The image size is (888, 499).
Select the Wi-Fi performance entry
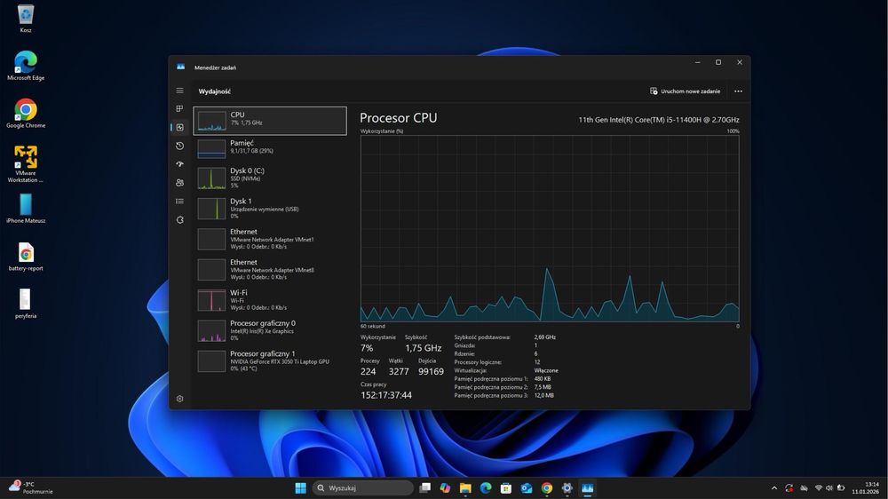[270, 300]
